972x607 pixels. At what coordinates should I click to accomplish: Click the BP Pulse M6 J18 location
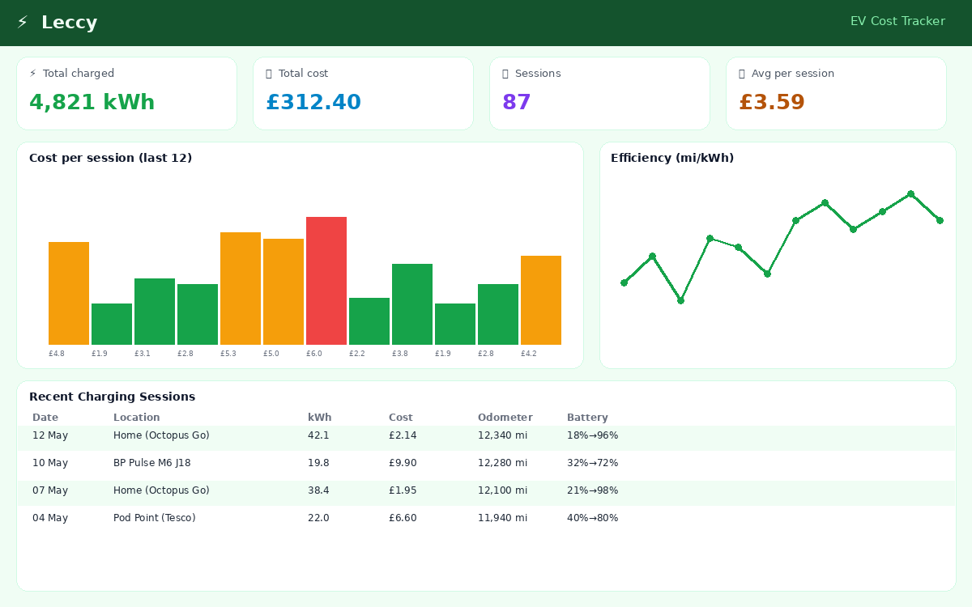[152, 463]
